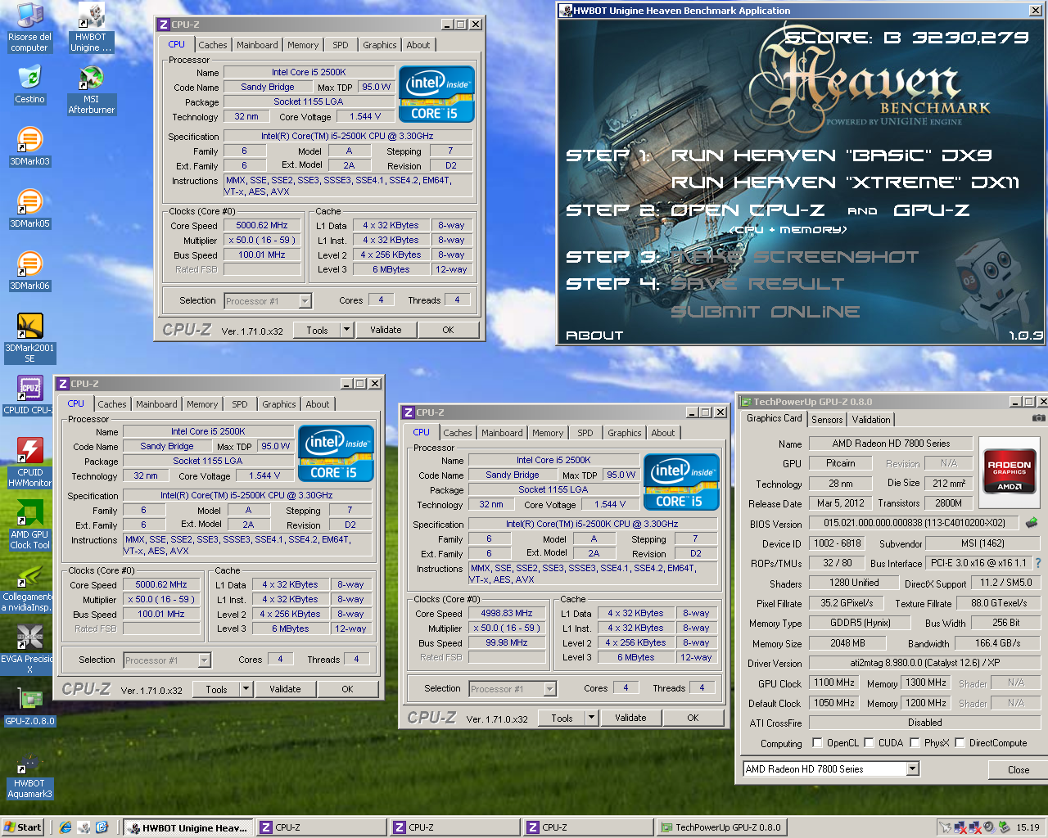
Task: Open the nvidiaInspector shortcut on the desktop
Action: 27,587
